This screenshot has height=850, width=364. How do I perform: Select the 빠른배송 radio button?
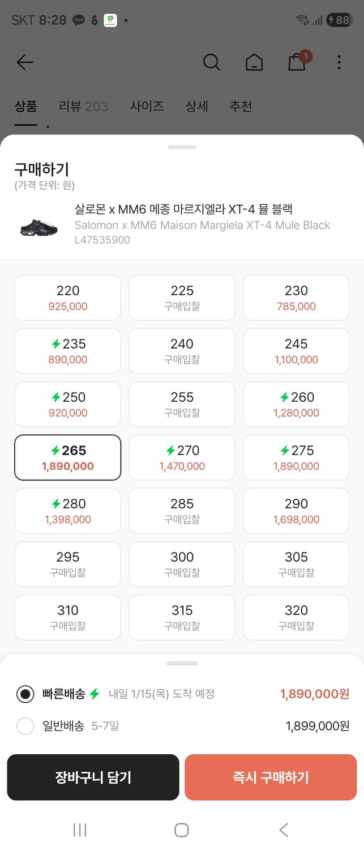coord(25,694)
